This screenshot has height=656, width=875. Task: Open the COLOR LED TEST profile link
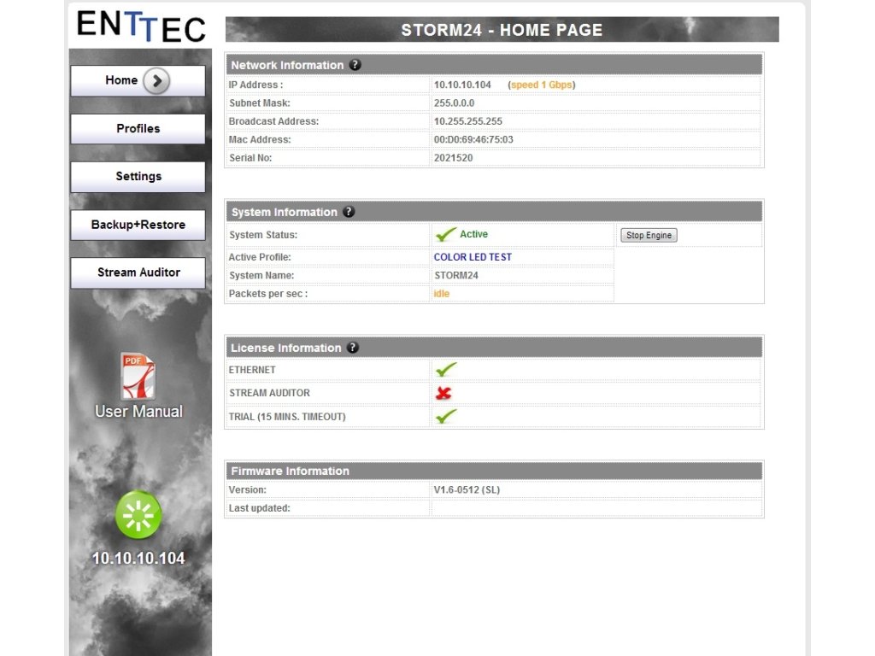tap(473, 257)
